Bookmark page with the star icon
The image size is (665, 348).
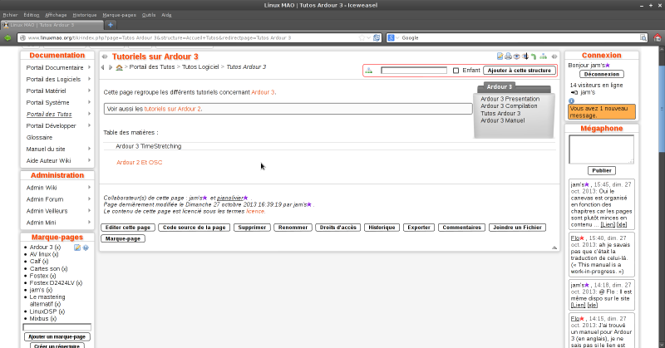click(362, 37)
